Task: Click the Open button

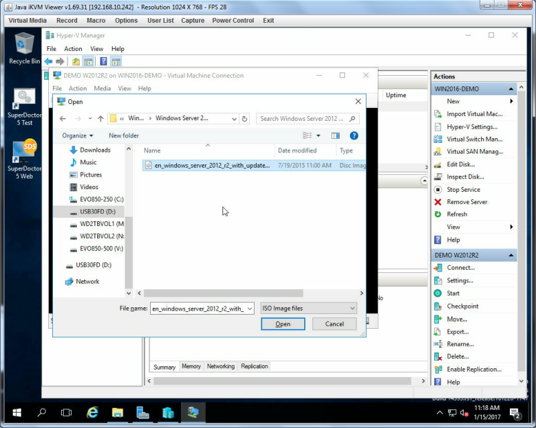Action: 283,324
